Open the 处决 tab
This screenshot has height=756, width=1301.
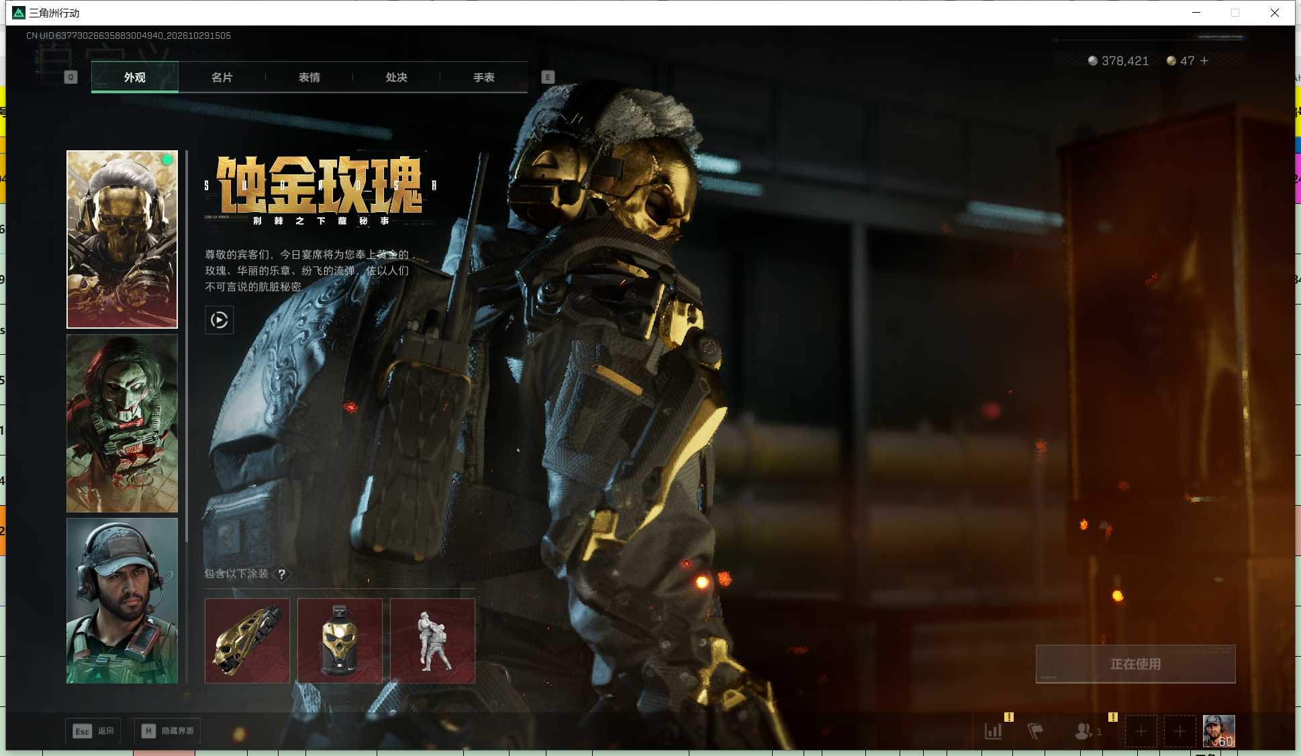coord(396,77)
